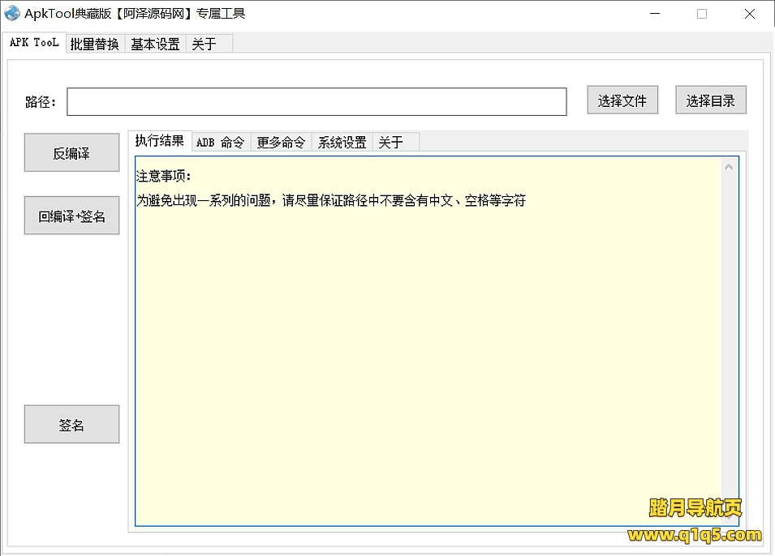Focus the 路径 path input field
This screenshot has width=775, height=556.
tap(316, 101)
